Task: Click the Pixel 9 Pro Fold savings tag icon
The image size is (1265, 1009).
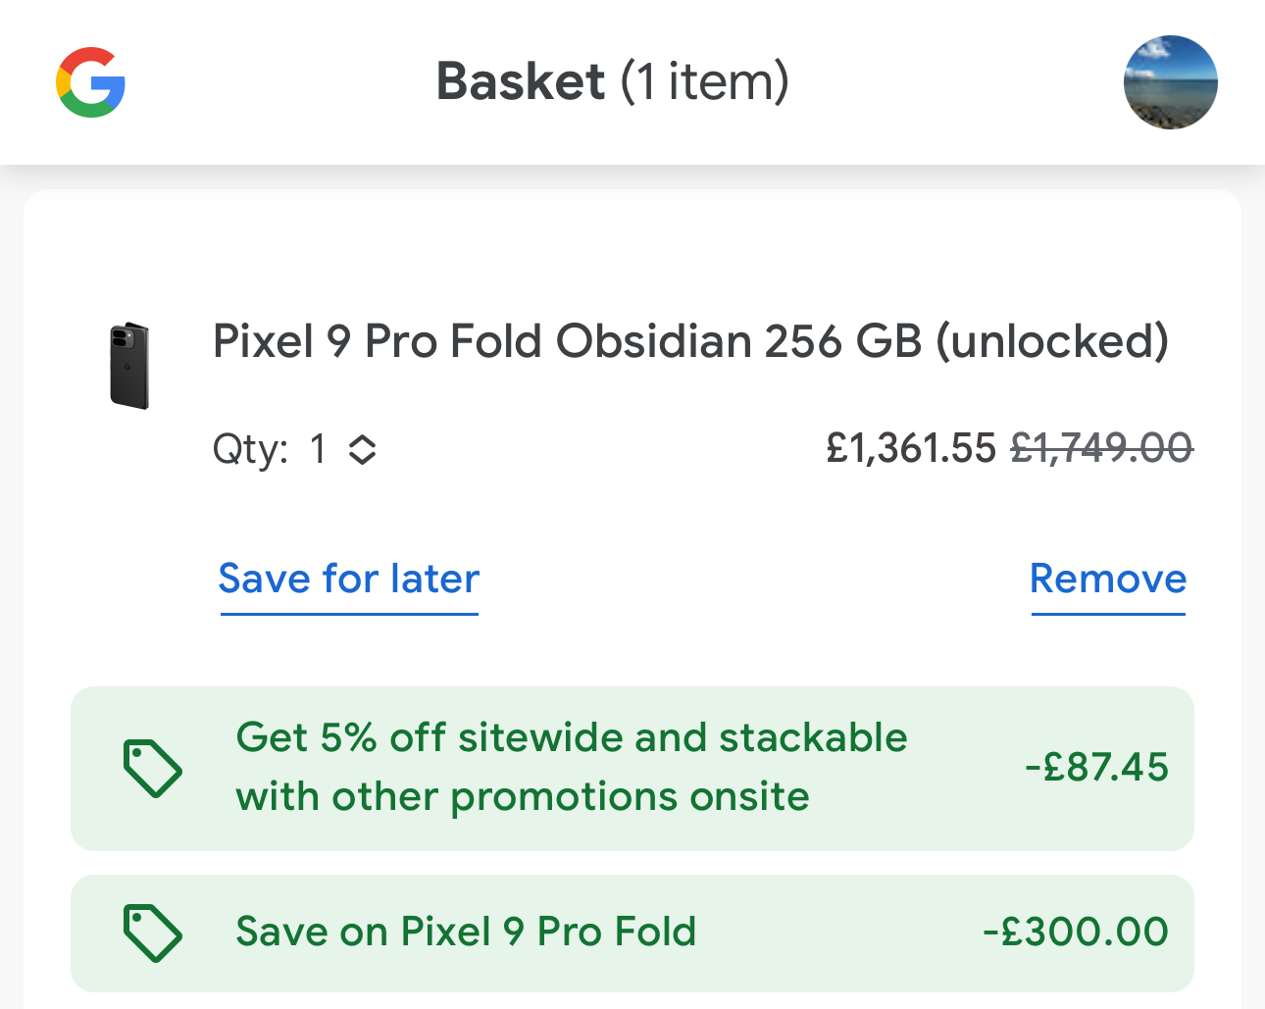Action: (152, 933)
